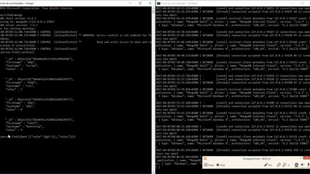Stop the screen recording
The height and width of the screenshot is (174, 310).
point(221,165)
